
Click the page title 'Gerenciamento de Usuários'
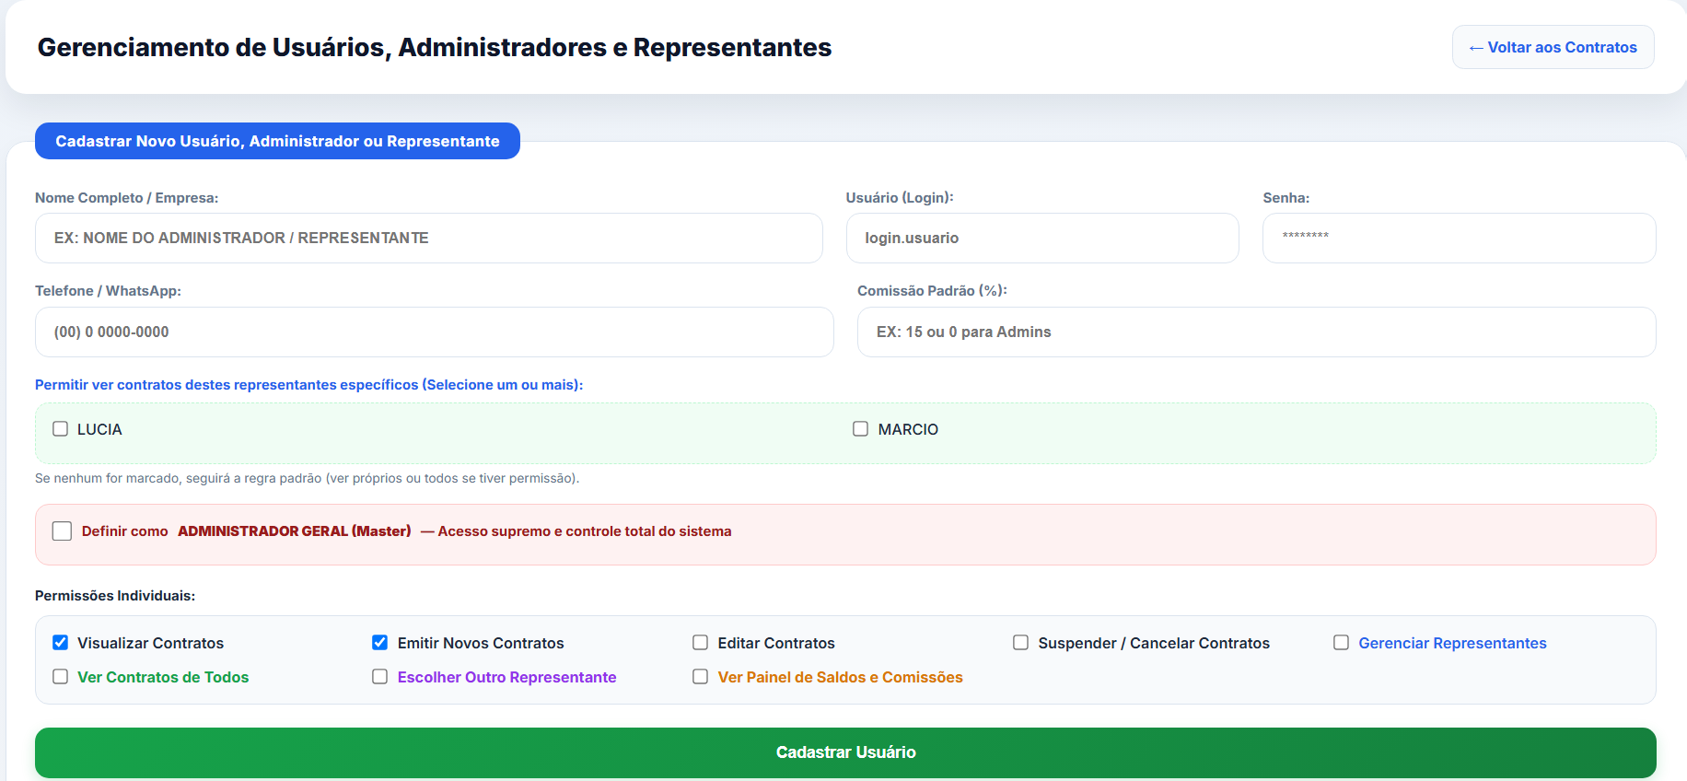coord(435,47)
